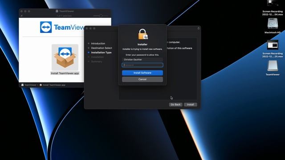Click TeamViewer in the Finder path bar
285x160 pixels.
tap(28, 85)
